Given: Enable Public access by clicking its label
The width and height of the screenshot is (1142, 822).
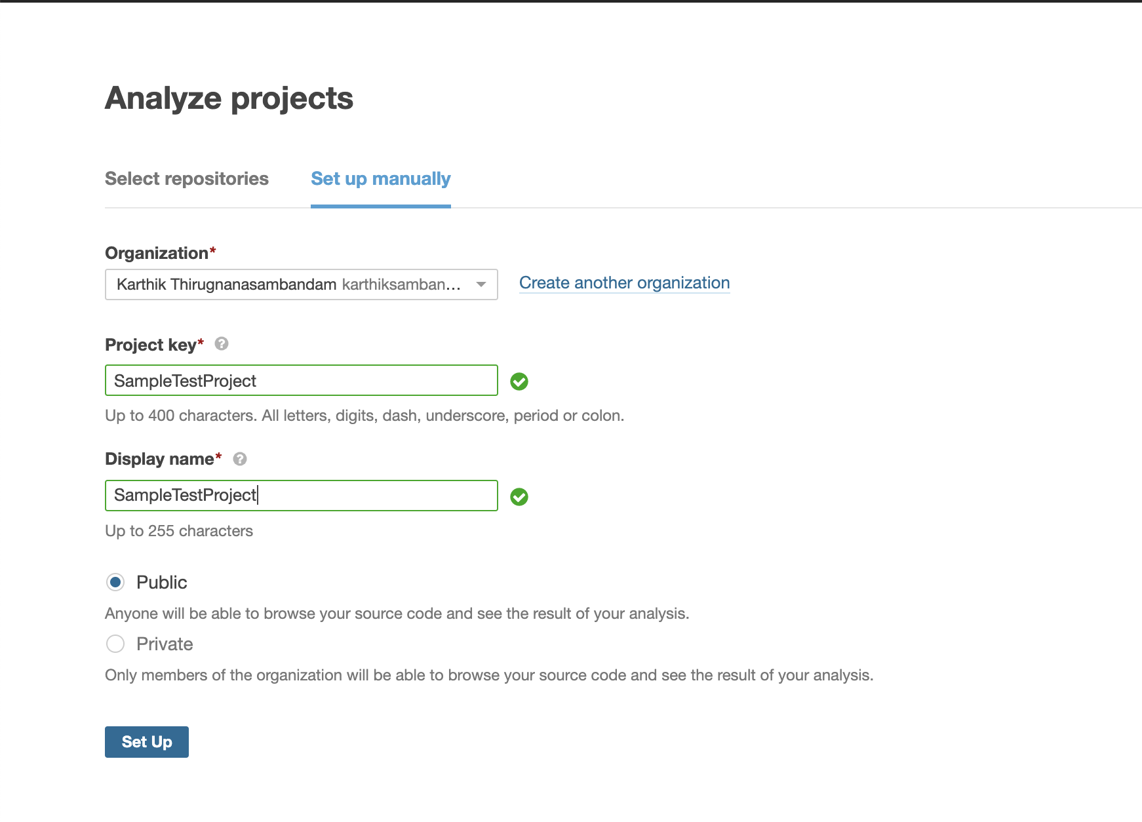Looking at the screenshot, I should click(x=161, y=582).
